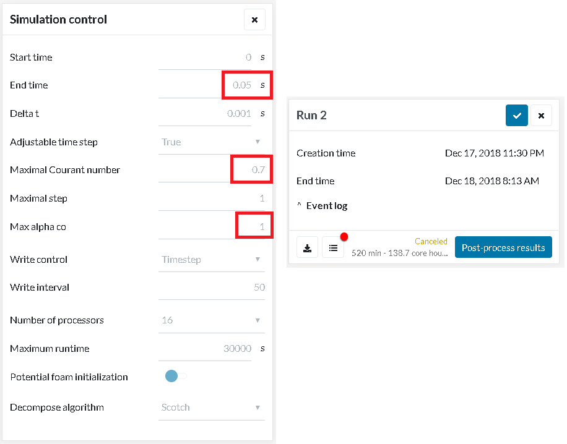Screen dimensions: 567x444
Task: Confirm Run 2 with checkmark button
Action: (x=516, y=116)
